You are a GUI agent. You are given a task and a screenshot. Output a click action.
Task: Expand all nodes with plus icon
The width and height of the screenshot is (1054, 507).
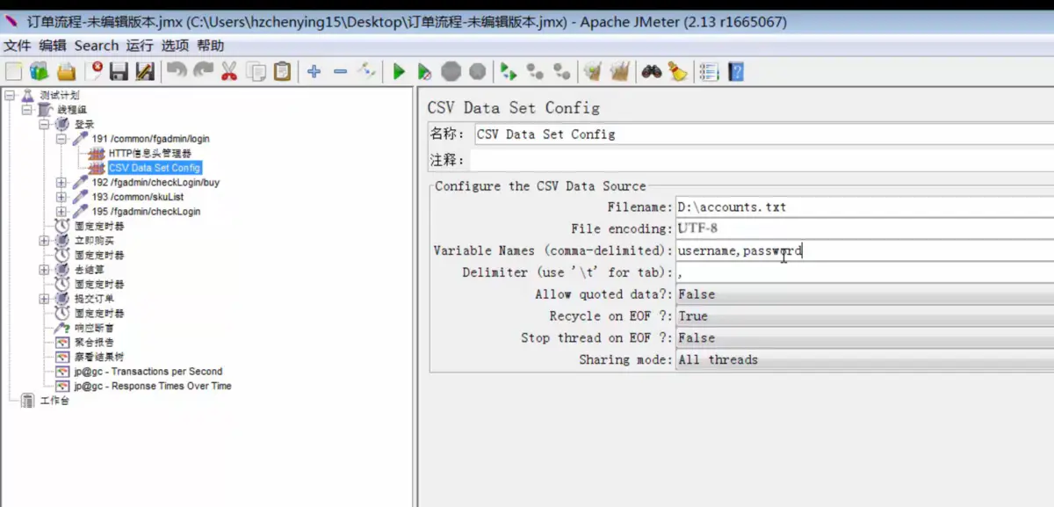[x=314, y=71]
